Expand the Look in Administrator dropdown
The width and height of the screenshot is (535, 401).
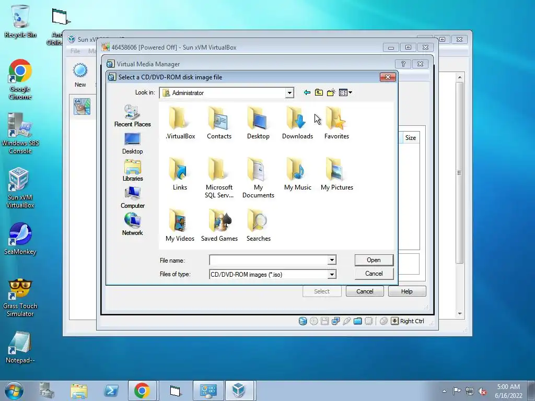[x=289, y=93]
